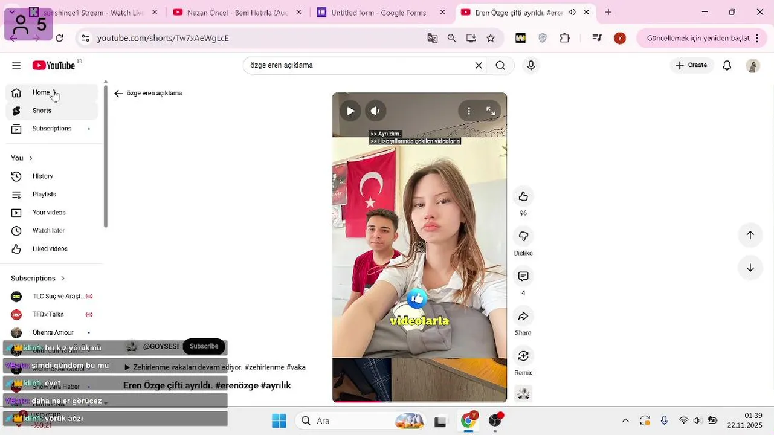Open linked video Zehirlenme vakaları devam ediyor
The image size is (774, 435).
tap(214, 367)
